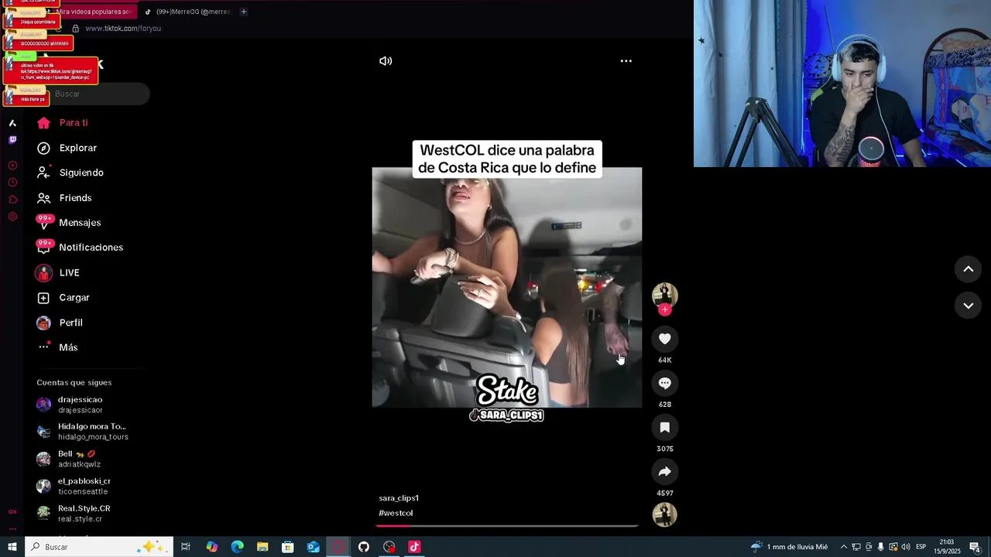Open Hidalgo mora To... followed account
Image resolution: width=991 pixels, height=557 pixels.
coord(82,432)
